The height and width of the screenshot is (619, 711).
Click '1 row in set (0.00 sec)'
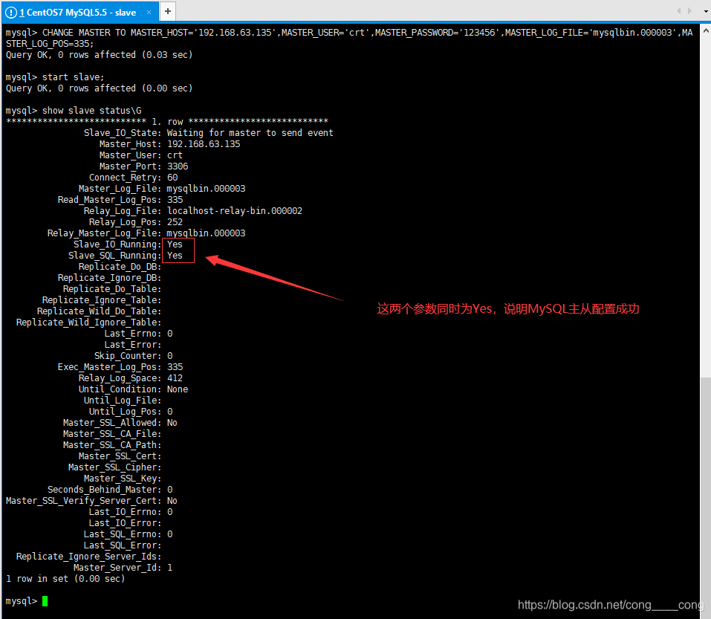65,579
